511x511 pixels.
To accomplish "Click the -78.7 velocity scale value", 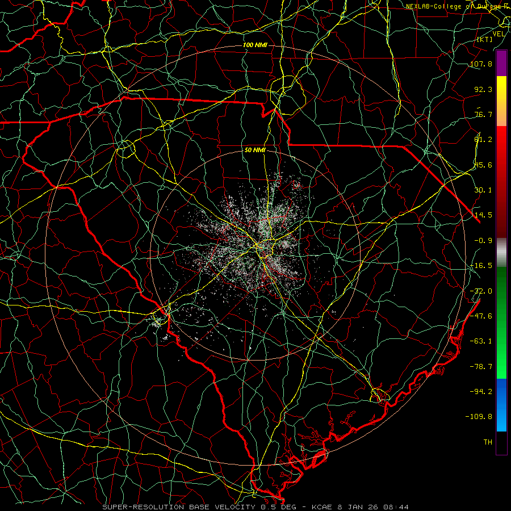I will [x=481, y=367].
